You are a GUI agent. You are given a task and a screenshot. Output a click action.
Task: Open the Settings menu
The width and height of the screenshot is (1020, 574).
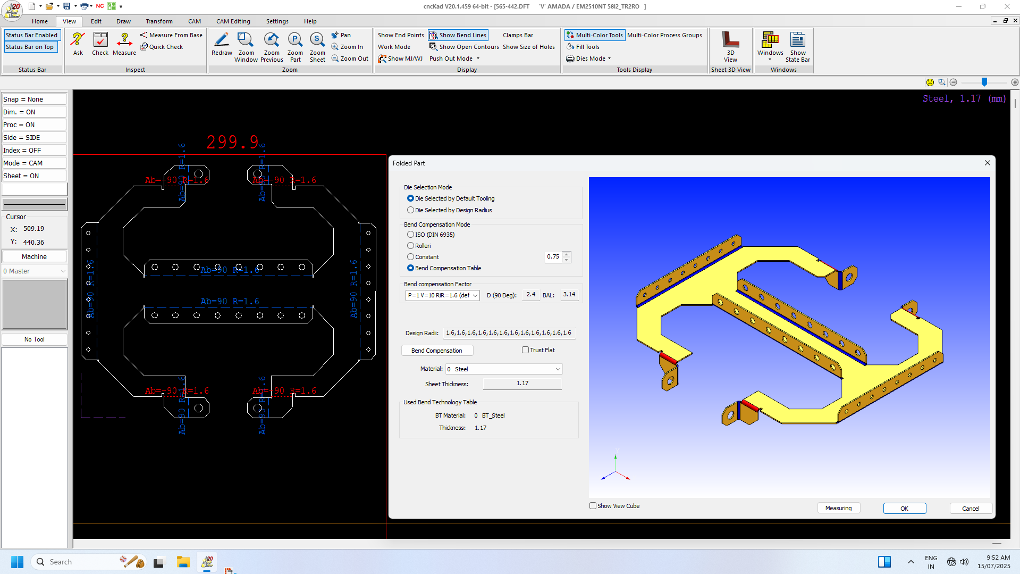[277, 21]
